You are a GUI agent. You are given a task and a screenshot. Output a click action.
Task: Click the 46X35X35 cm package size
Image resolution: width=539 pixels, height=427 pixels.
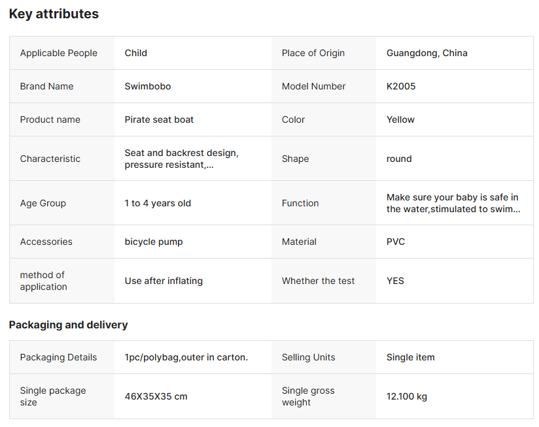tap(156, 396)
